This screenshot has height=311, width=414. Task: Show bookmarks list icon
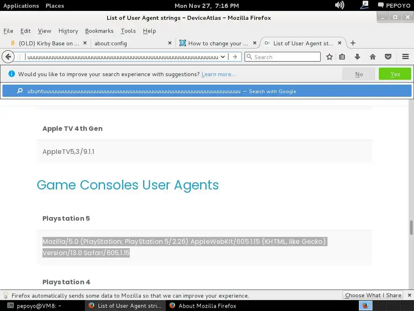[342, 57]
